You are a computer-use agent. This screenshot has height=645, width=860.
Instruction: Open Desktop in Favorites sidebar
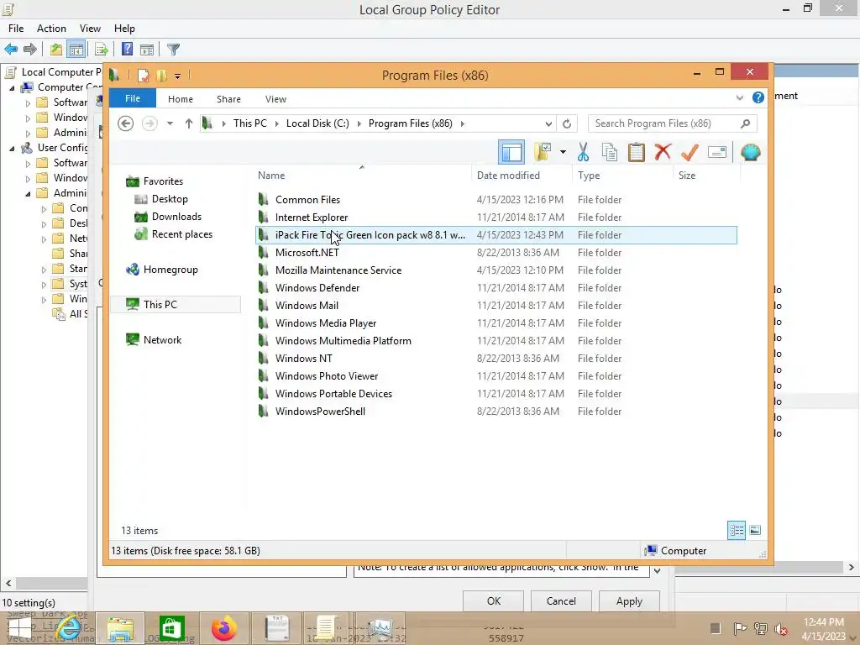tap(170, 199)
